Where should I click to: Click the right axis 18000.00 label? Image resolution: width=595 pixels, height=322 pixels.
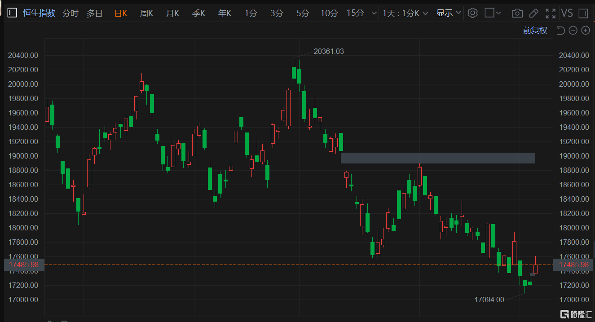(574, 228)
